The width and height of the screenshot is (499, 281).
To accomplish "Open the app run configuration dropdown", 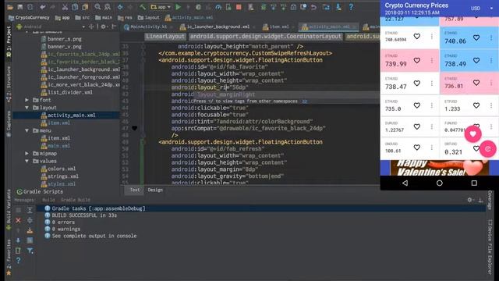I will tap(161, 7).
